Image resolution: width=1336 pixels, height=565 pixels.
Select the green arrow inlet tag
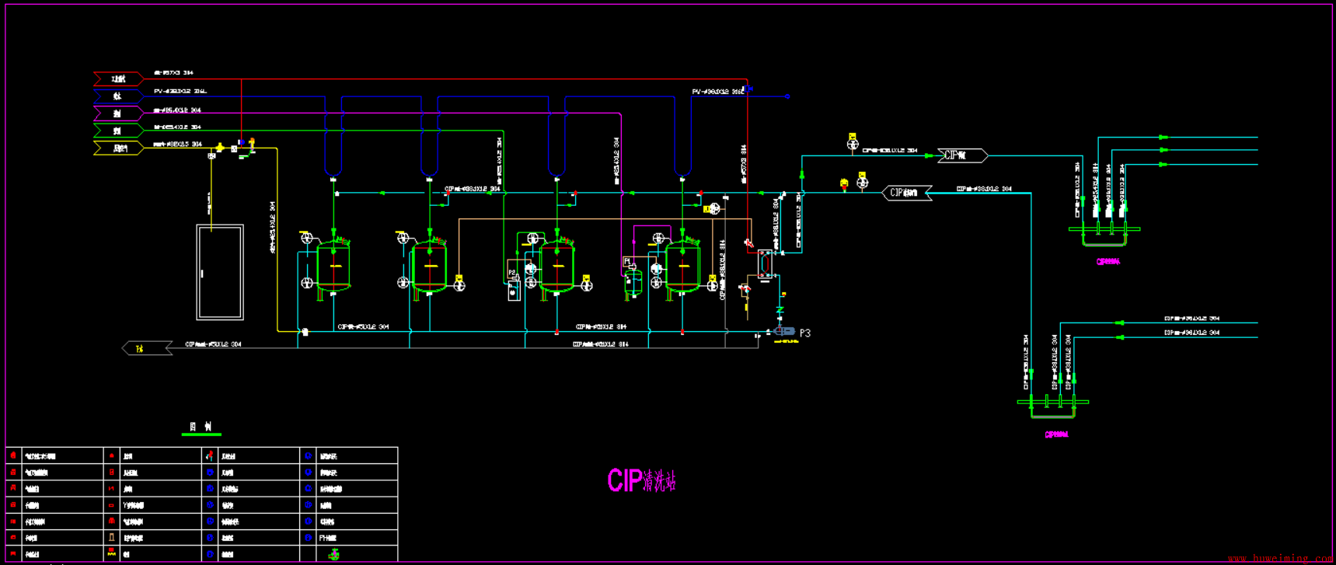coord(118,131)
